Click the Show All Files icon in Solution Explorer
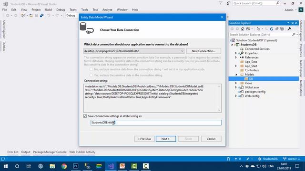Viewport: 305px width, 171px height. point(282,29)
